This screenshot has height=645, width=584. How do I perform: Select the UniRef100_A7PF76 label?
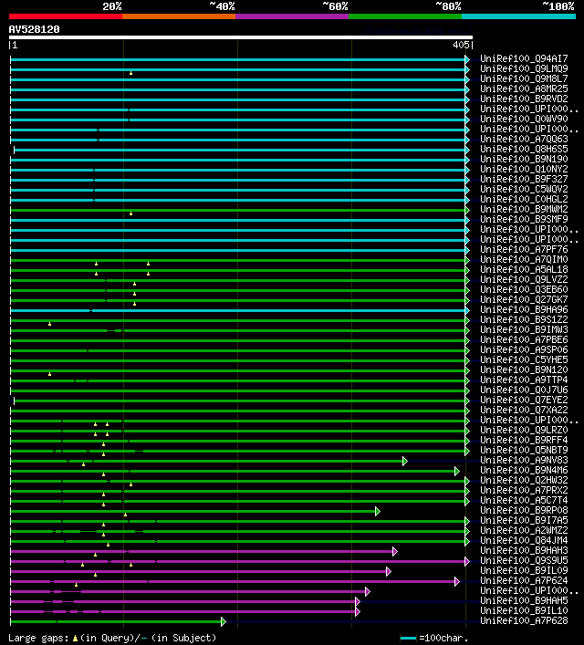524,249
